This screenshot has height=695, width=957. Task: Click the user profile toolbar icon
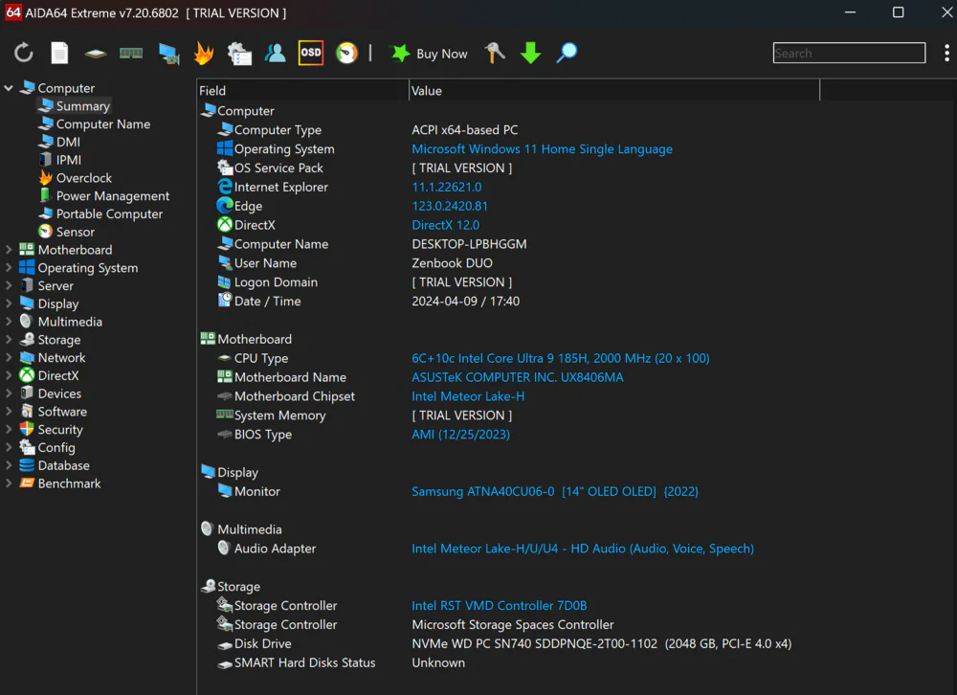click(x=276, y=54)
